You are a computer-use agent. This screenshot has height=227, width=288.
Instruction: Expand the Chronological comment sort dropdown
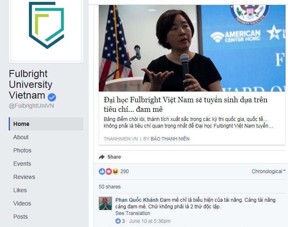tap(268, 171)
